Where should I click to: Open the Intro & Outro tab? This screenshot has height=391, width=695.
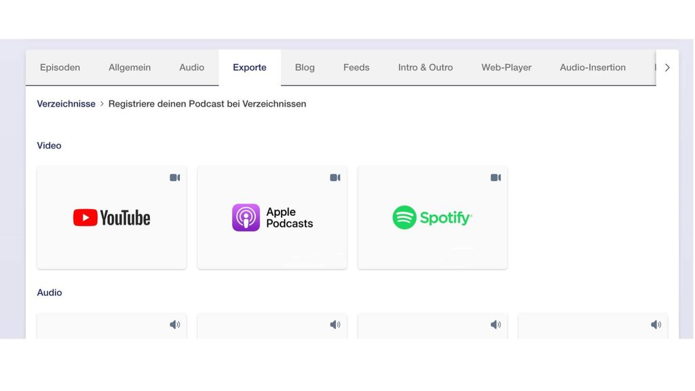[x=425, y=67]
